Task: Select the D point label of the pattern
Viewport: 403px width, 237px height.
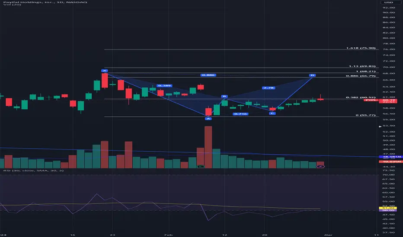Action: click(312, 75)
